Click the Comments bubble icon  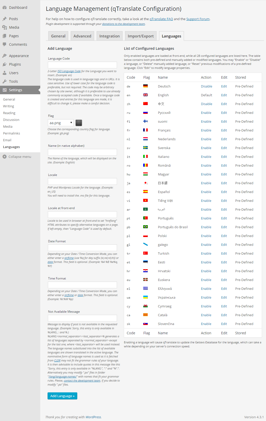tap(5, 44)
